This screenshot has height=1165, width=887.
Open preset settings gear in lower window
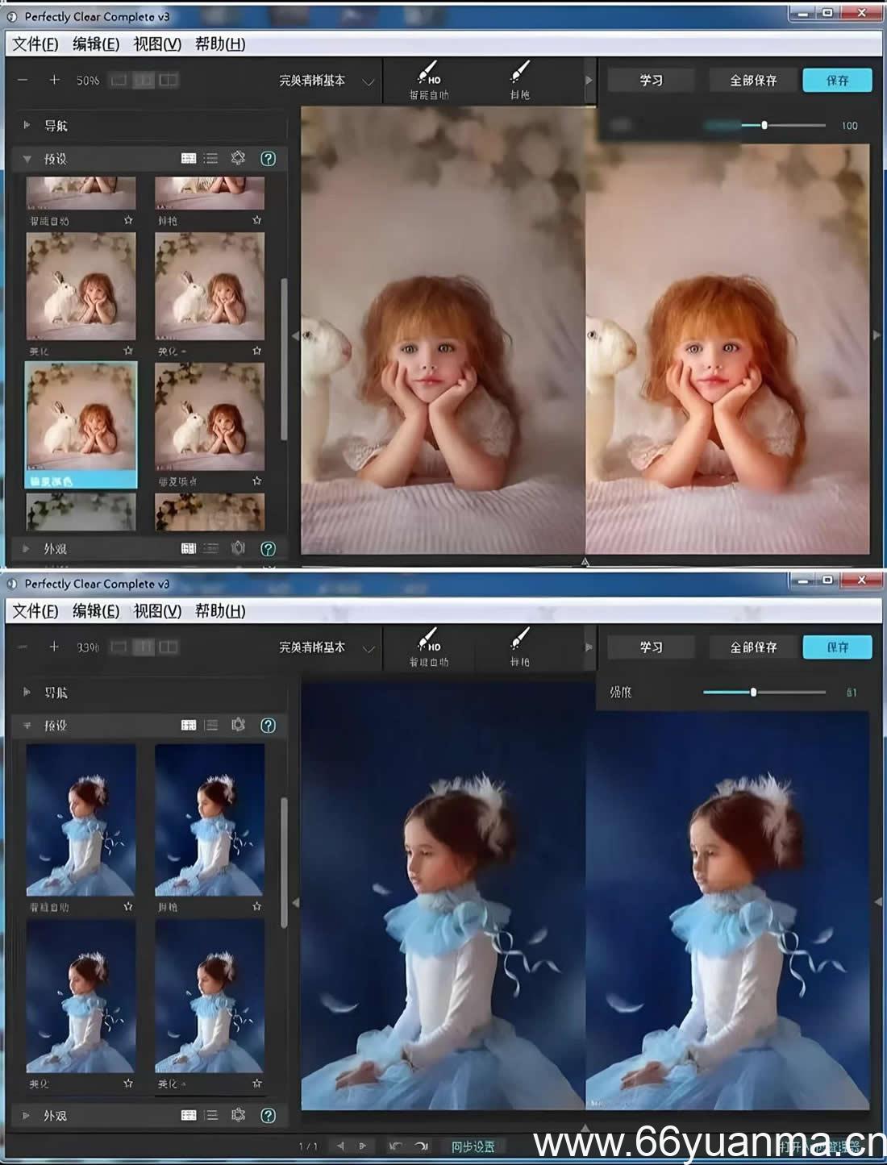coord(238,725)
